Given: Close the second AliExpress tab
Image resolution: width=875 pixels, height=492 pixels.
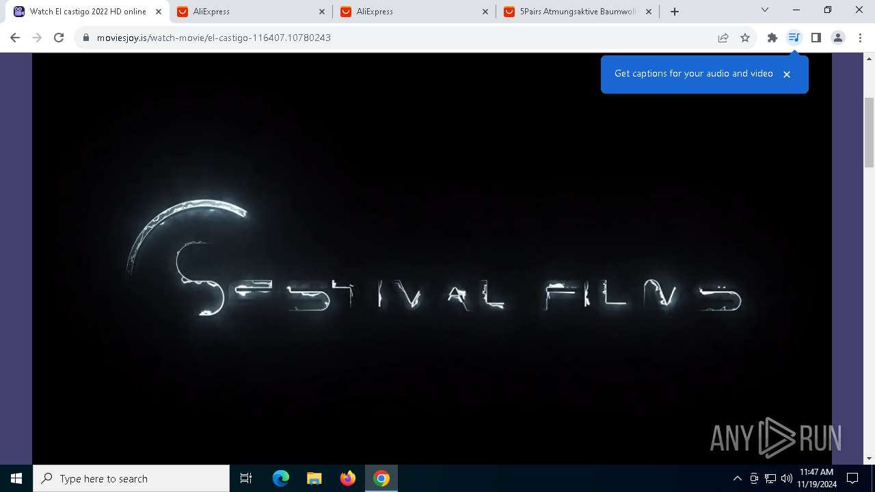Looking at the screenshot, I should click(485, 12).
